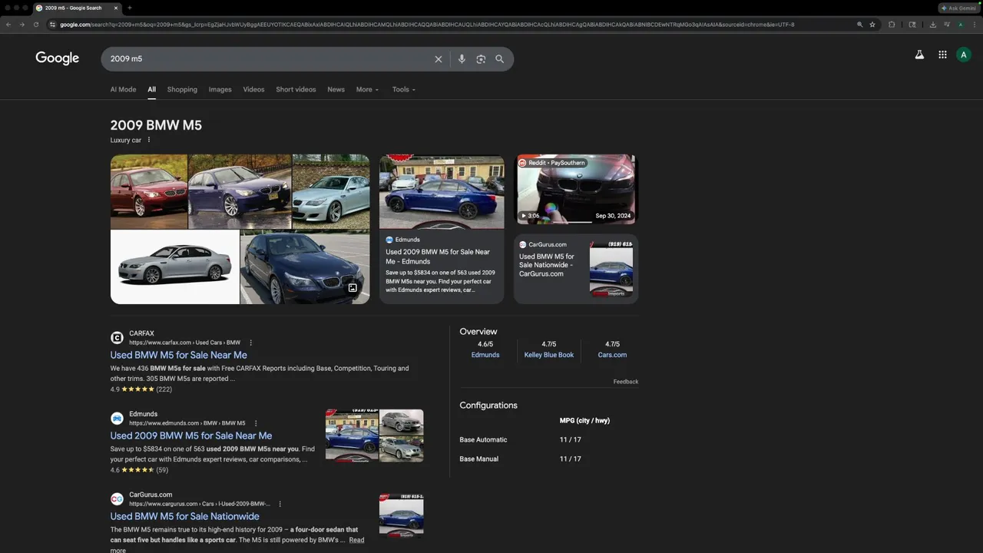
Task: Open options menu next to Luxury car
Action: [149, 140]
